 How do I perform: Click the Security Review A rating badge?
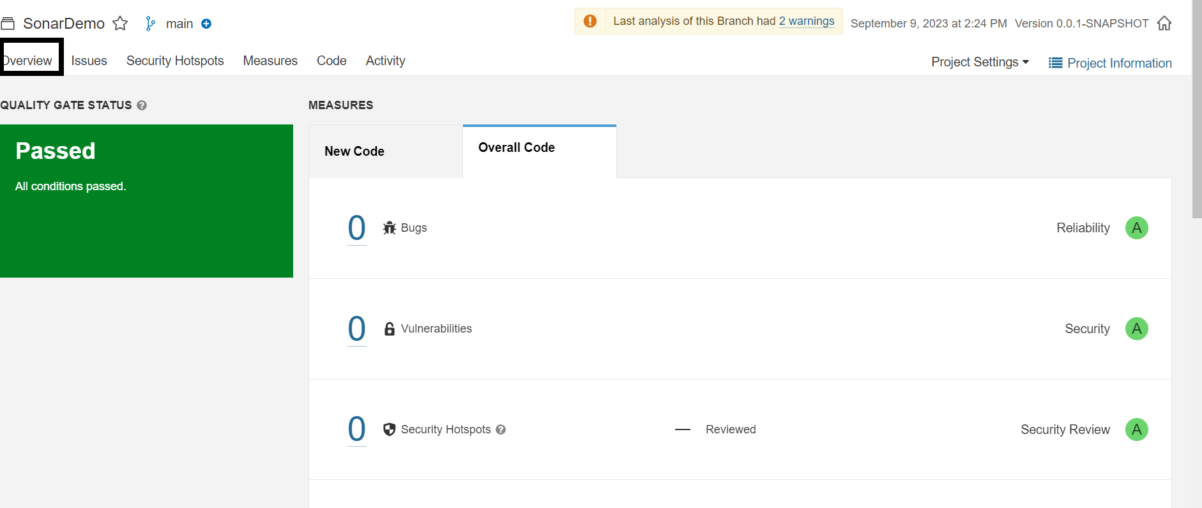1137,430
